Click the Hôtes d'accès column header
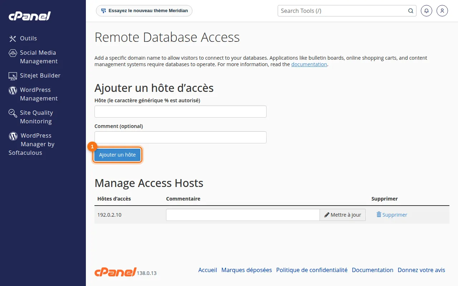This screenshot has height=286, width=458. pyautogui.click(x=114, y=199)
